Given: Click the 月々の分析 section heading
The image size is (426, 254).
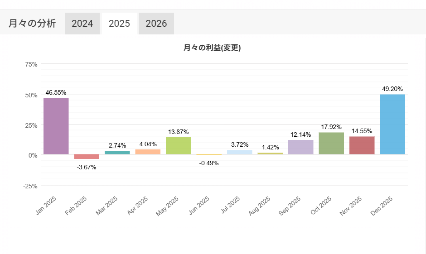Looking at the screenshot, I should pos(32,24).
